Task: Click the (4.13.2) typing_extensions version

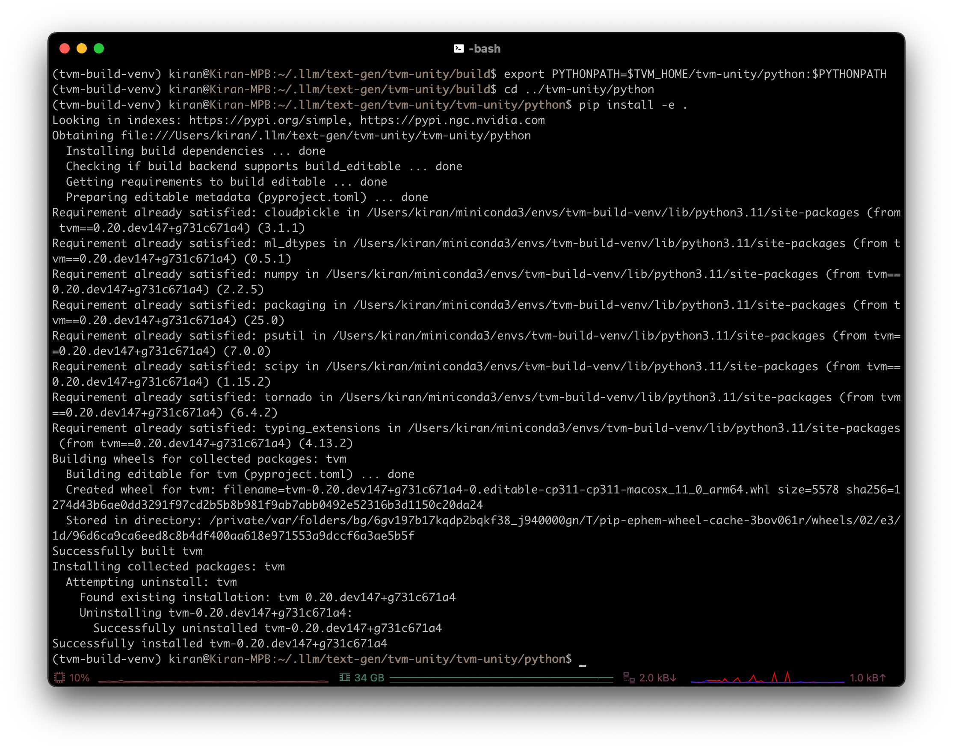Action: pos(326,443)
